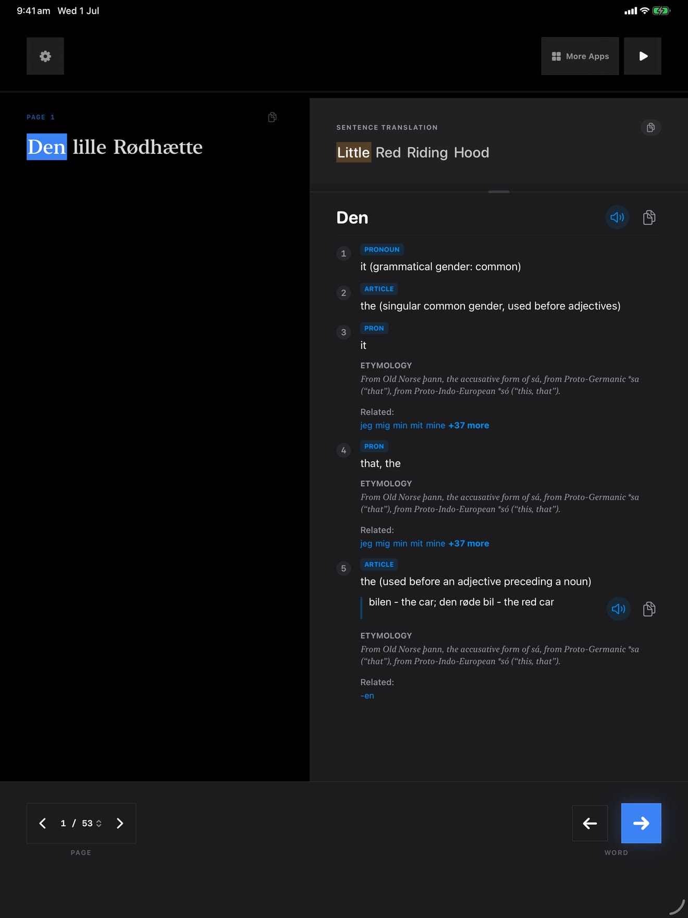The image size is (688, 918).
Task: Open related word 'jeg' under definition 3
Action: 366,426
